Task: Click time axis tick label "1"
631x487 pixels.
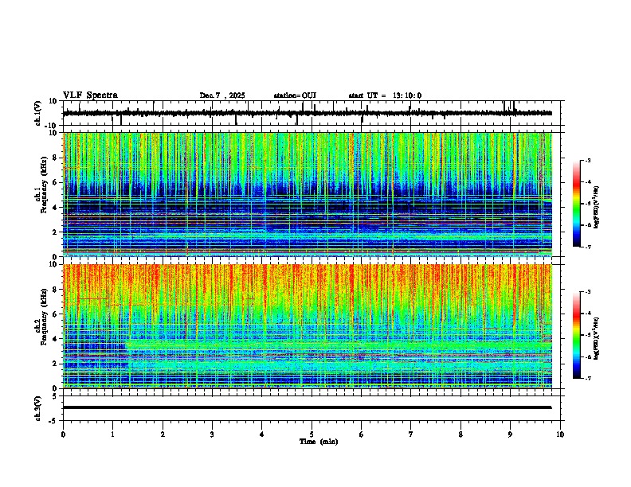Action: point(112,434)
